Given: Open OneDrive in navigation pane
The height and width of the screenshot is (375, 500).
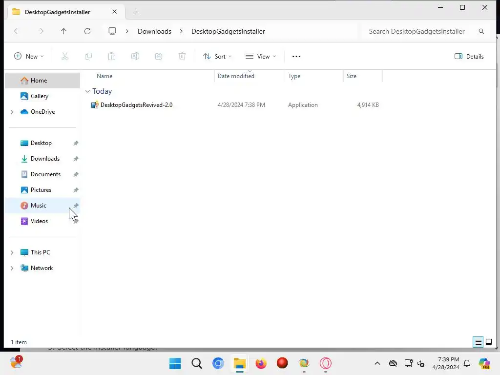Looking at the screenshot, I should point(42,112).
